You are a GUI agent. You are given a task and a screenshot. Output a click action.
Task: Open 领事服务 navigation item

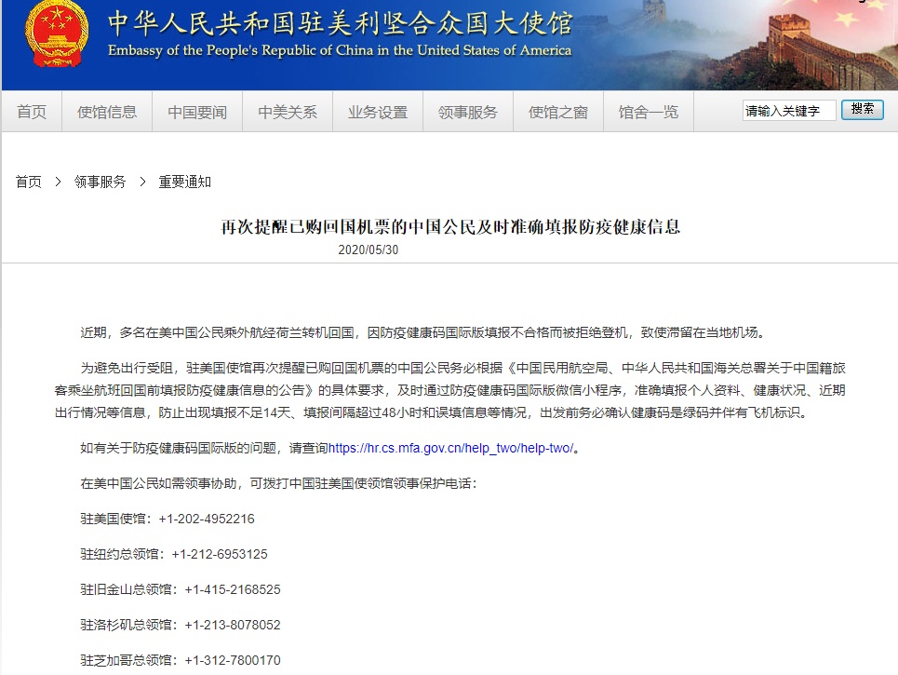pyautogui.click(x=468, y=112)
